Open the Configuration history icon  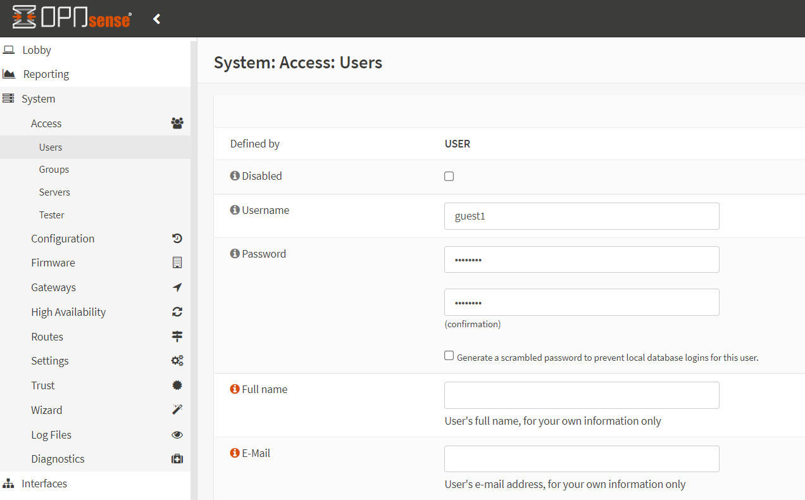click(177, 238)
